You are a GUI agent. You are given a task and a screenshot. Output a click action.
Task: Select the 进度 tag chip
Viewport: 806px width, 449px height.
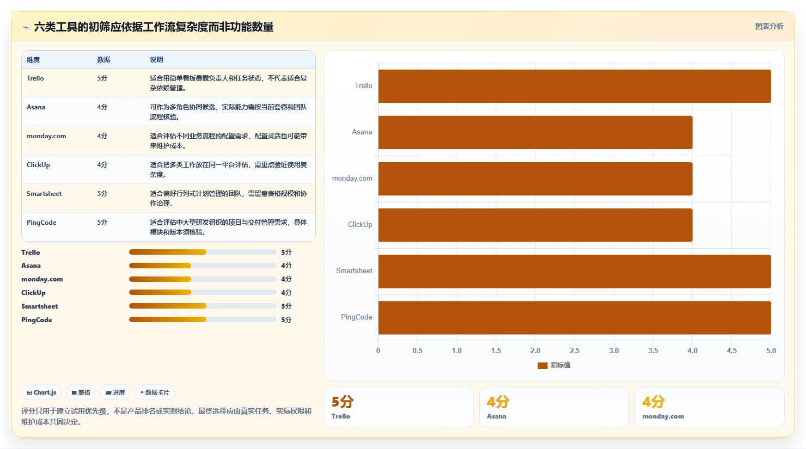pyautogui.click(x=115, y=392)
